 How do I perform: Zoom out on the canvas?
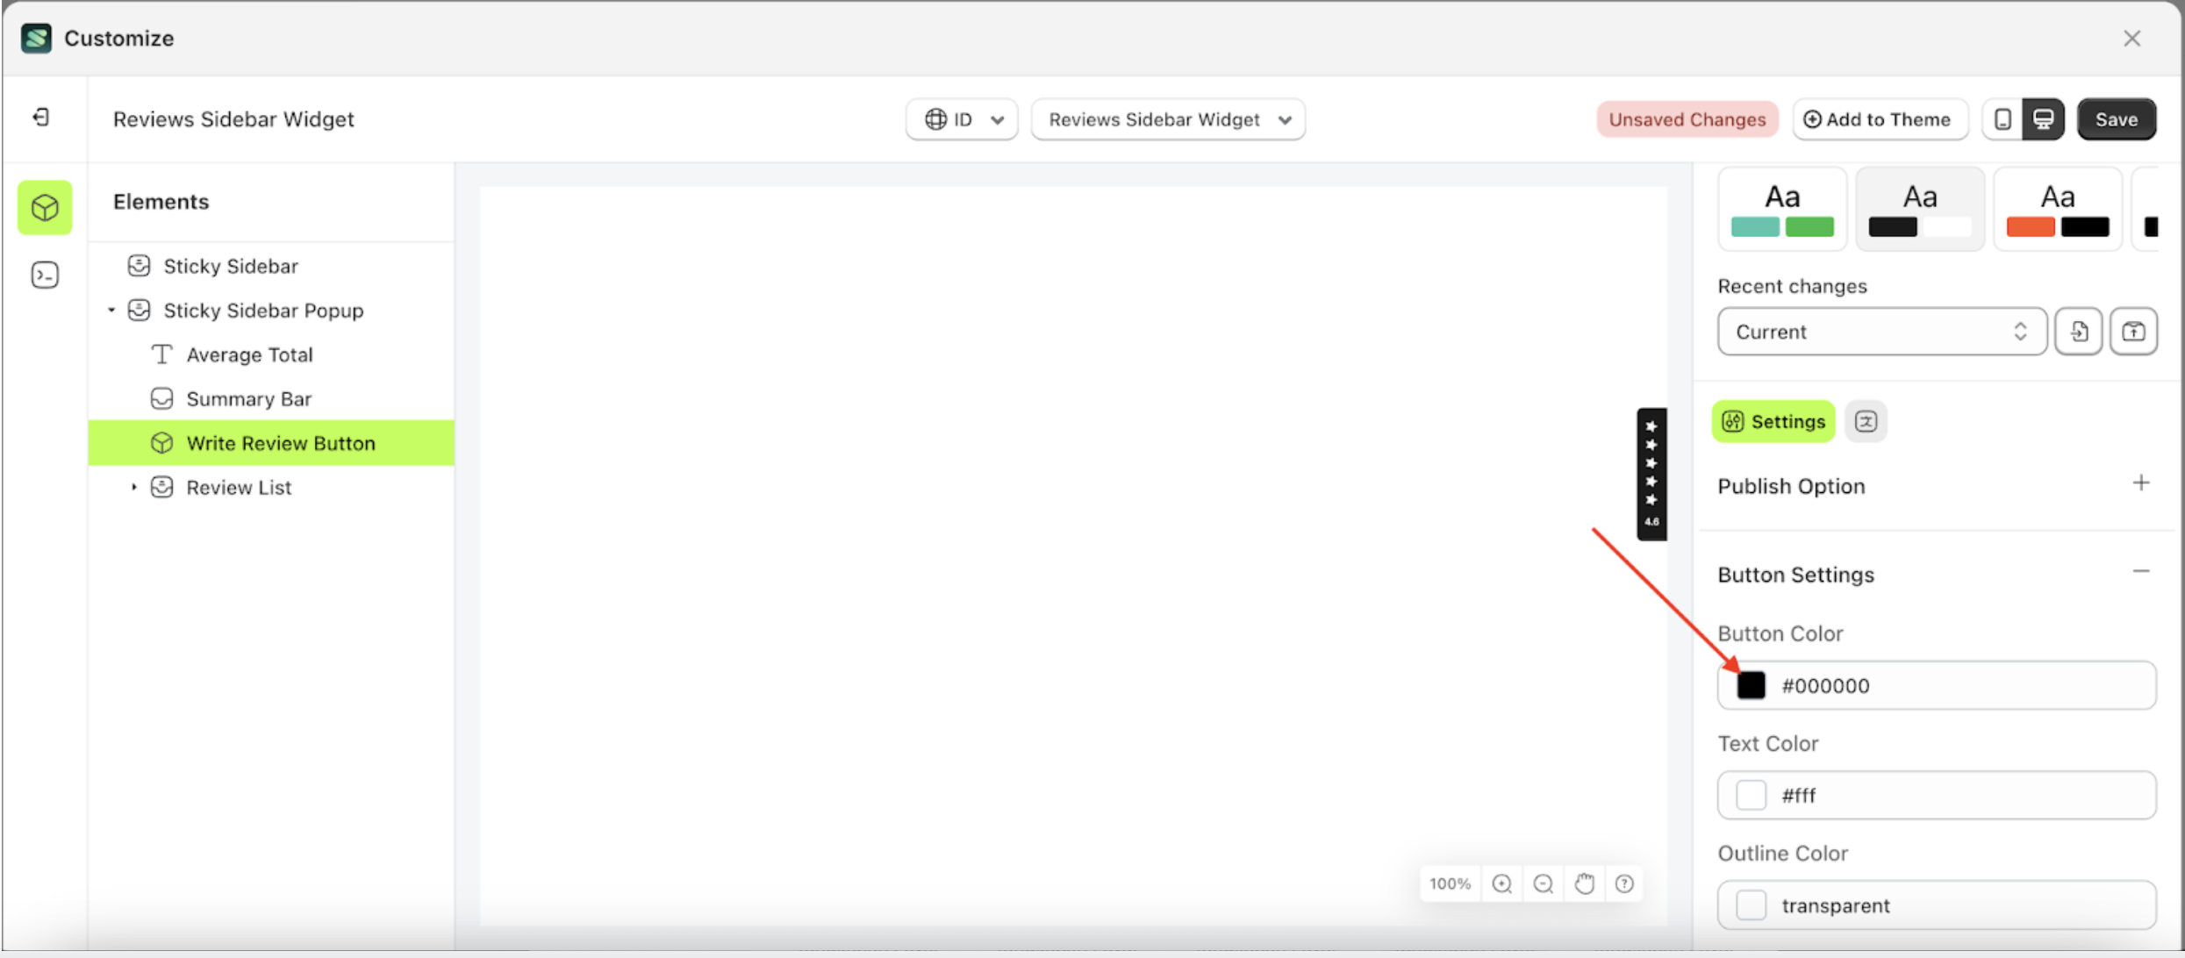[1543, 883]
